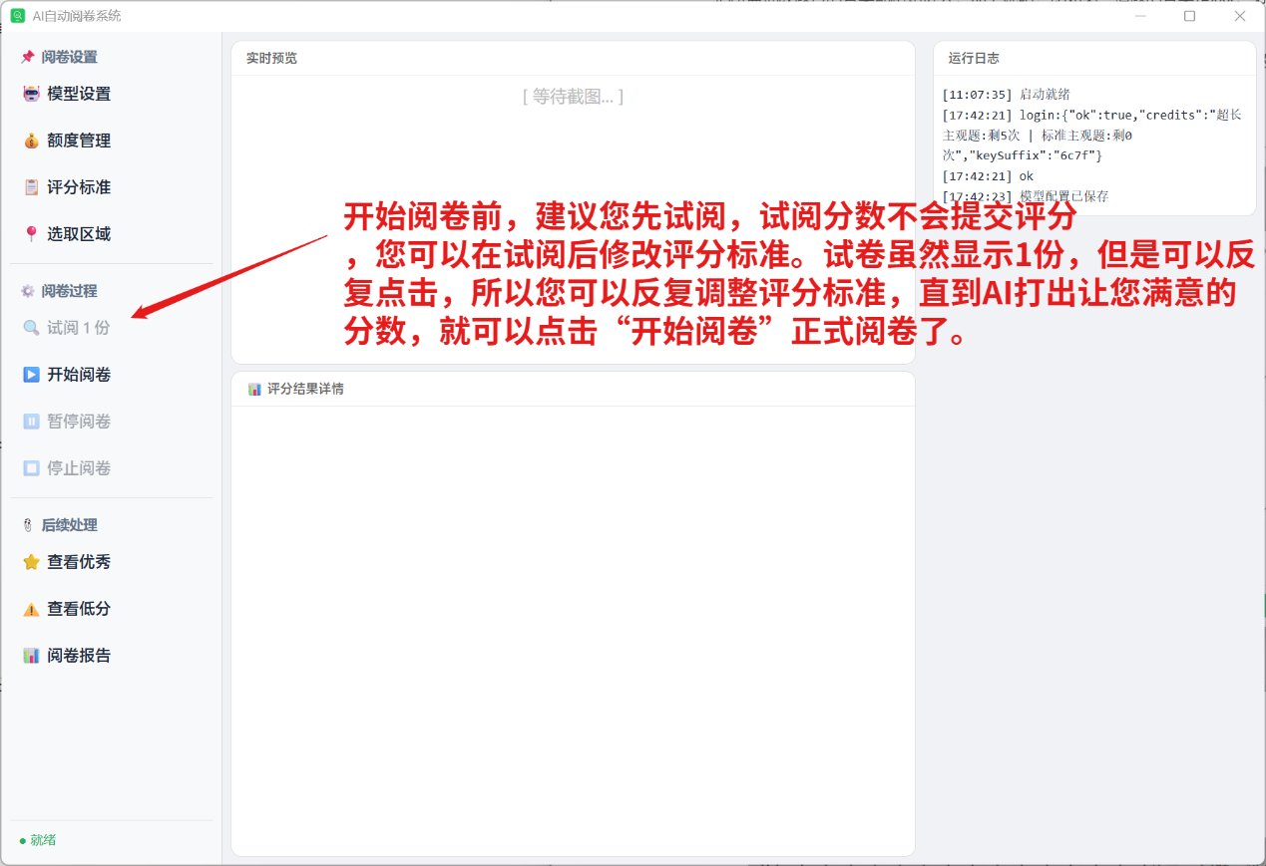Click the 就绪 status indicator

point(38,840)
